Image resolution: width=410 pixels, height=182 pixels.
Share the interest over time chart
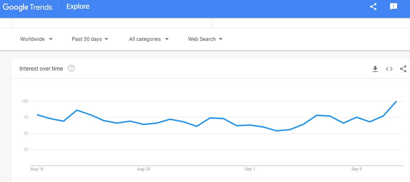403,69
